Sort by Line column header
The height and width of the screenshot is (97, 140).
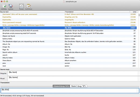(x=133, y=12)
